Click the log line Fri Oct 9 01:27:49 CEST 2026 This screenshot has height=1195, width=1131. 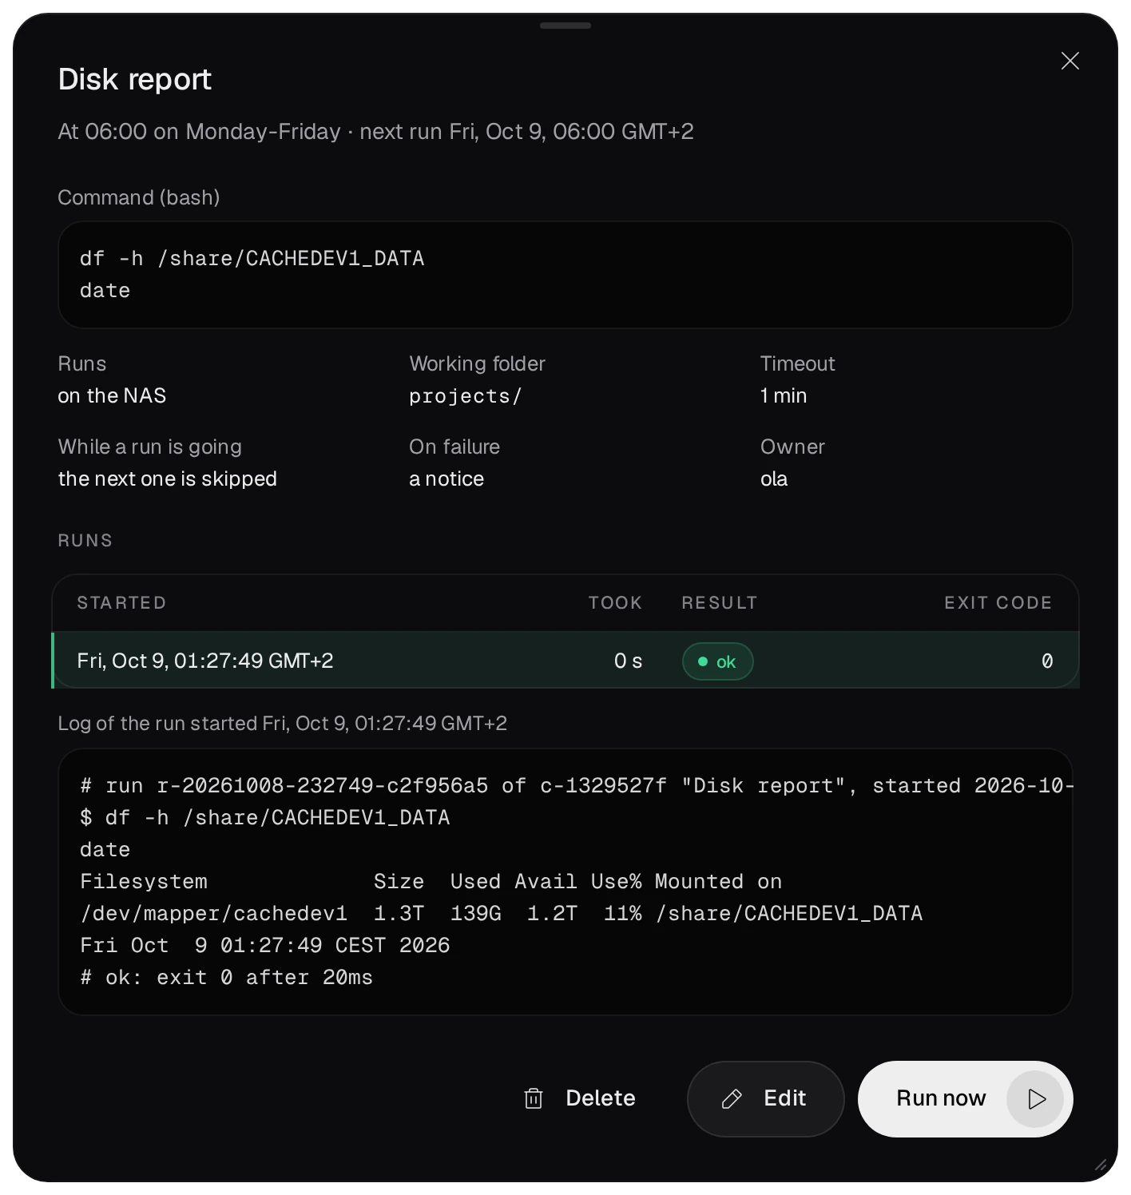264,946
